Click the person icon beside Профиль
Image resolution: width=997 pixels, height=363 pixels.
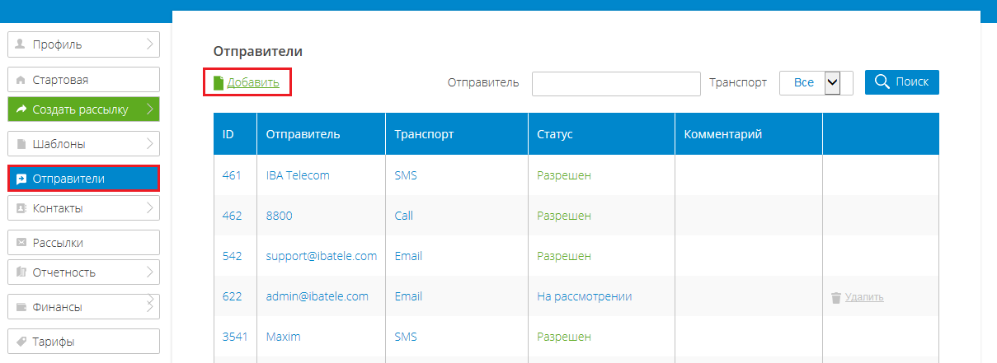click(21, 44)
